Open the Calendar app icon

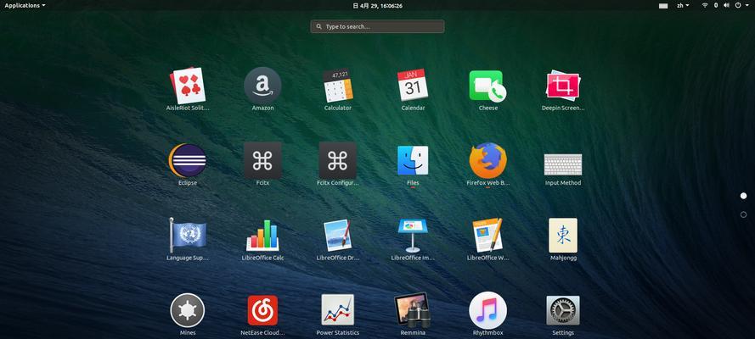(413, 86)
